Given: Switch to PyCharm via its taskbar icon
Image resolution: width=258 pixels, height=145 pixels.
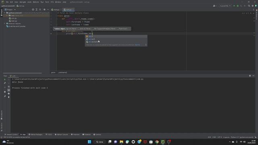Looking at the screenshot, I should click(163, 142).
